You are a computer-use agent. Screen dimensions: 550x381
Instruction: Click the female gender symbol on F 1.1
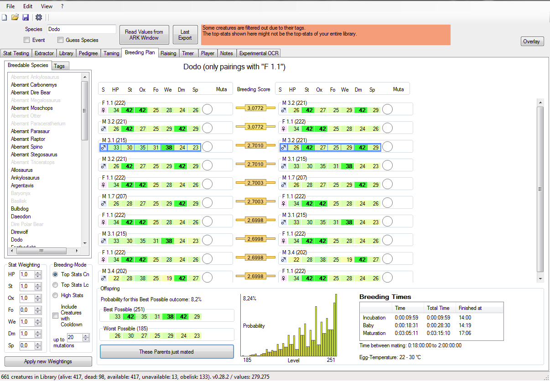click(x=104, y=109)
